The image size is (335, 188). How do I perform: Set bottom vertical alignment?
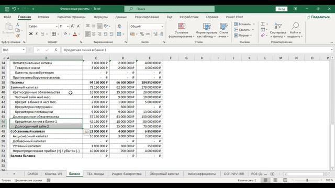point(99,26)
